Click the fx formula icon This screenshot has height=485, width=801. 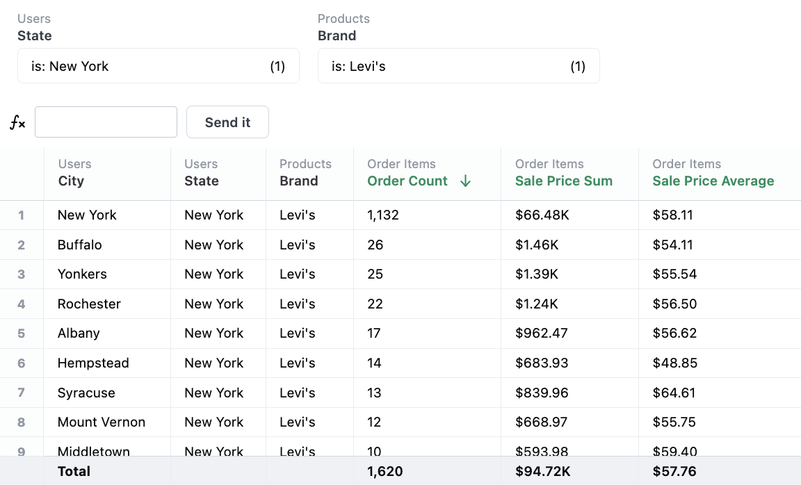tap(17, 123)
